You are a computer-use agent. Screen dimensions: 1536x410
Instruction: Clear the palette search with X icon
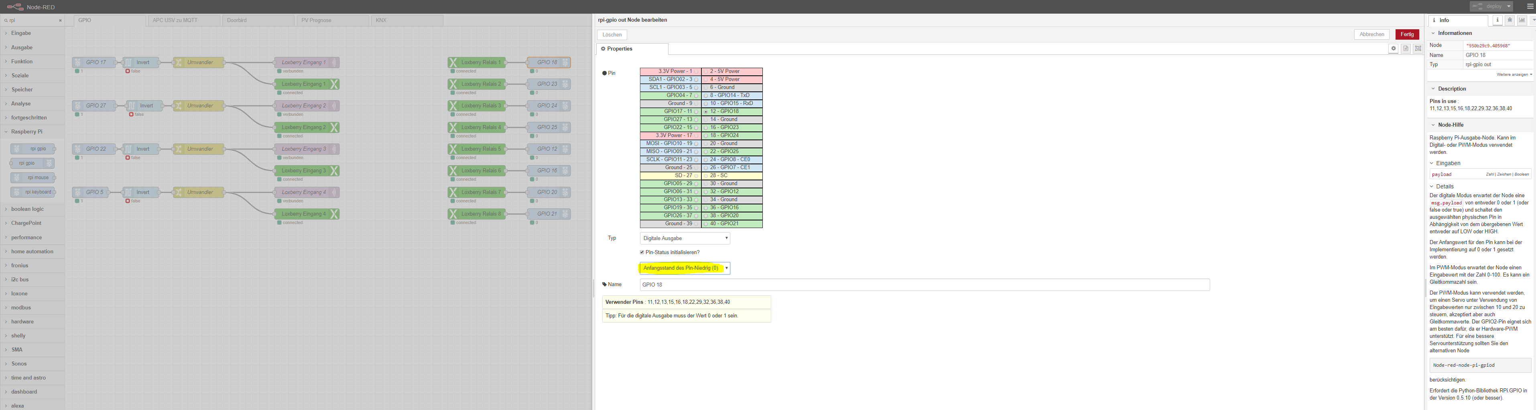(x=60, y=20)
